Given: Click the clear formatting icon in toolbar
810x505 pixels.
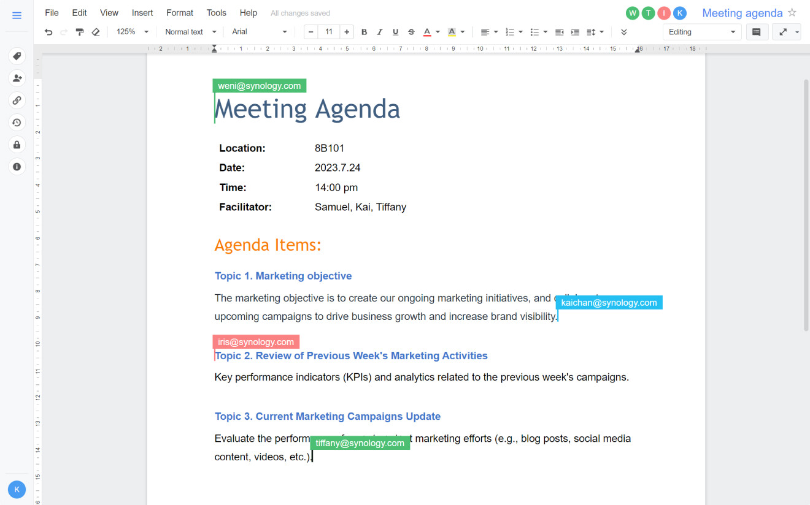Looking at the screenshot, I should click(x=96, y=31).
